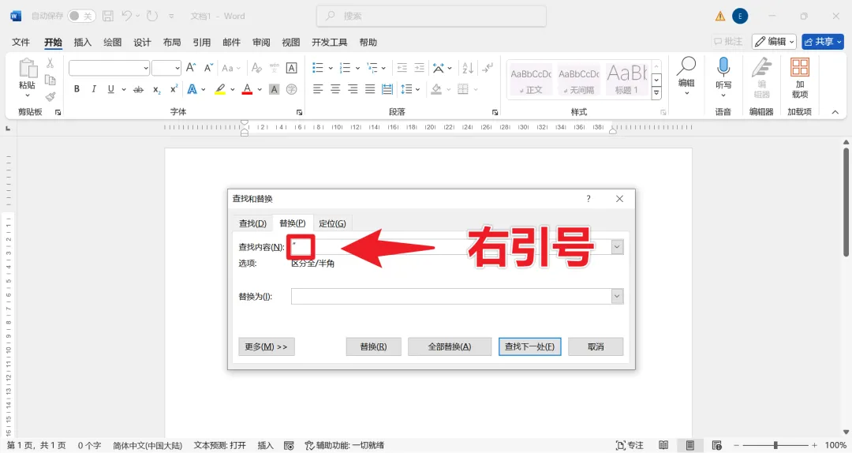Click the character border icon
The width and height of the screenshot is (852, 453).
tap(292, 67)
